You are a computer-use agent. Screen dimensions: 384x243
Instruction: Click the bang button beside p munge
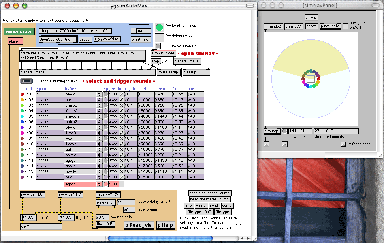[284, 131]
